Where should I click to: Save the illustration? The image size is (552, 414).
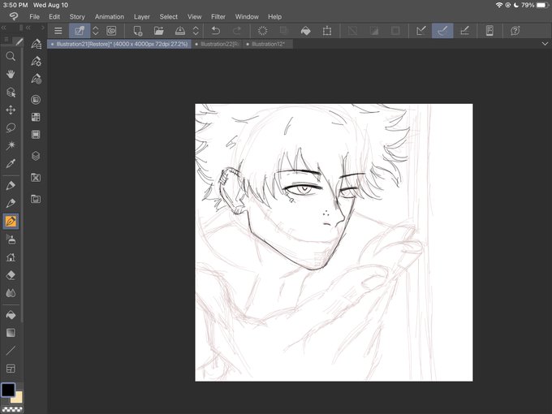pos(180,31)
